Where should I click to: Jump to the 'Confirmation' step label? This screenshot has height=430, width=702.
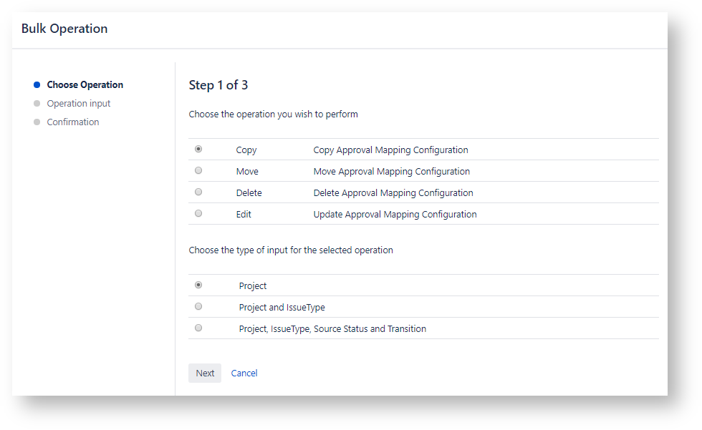(x=73, y=122)
